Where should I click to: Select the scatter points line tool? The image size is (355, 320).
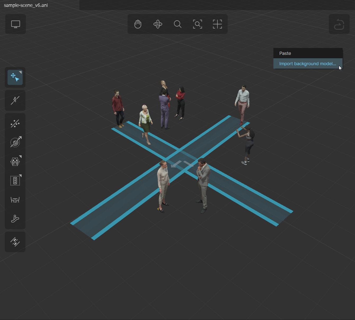tap(15, 123)
